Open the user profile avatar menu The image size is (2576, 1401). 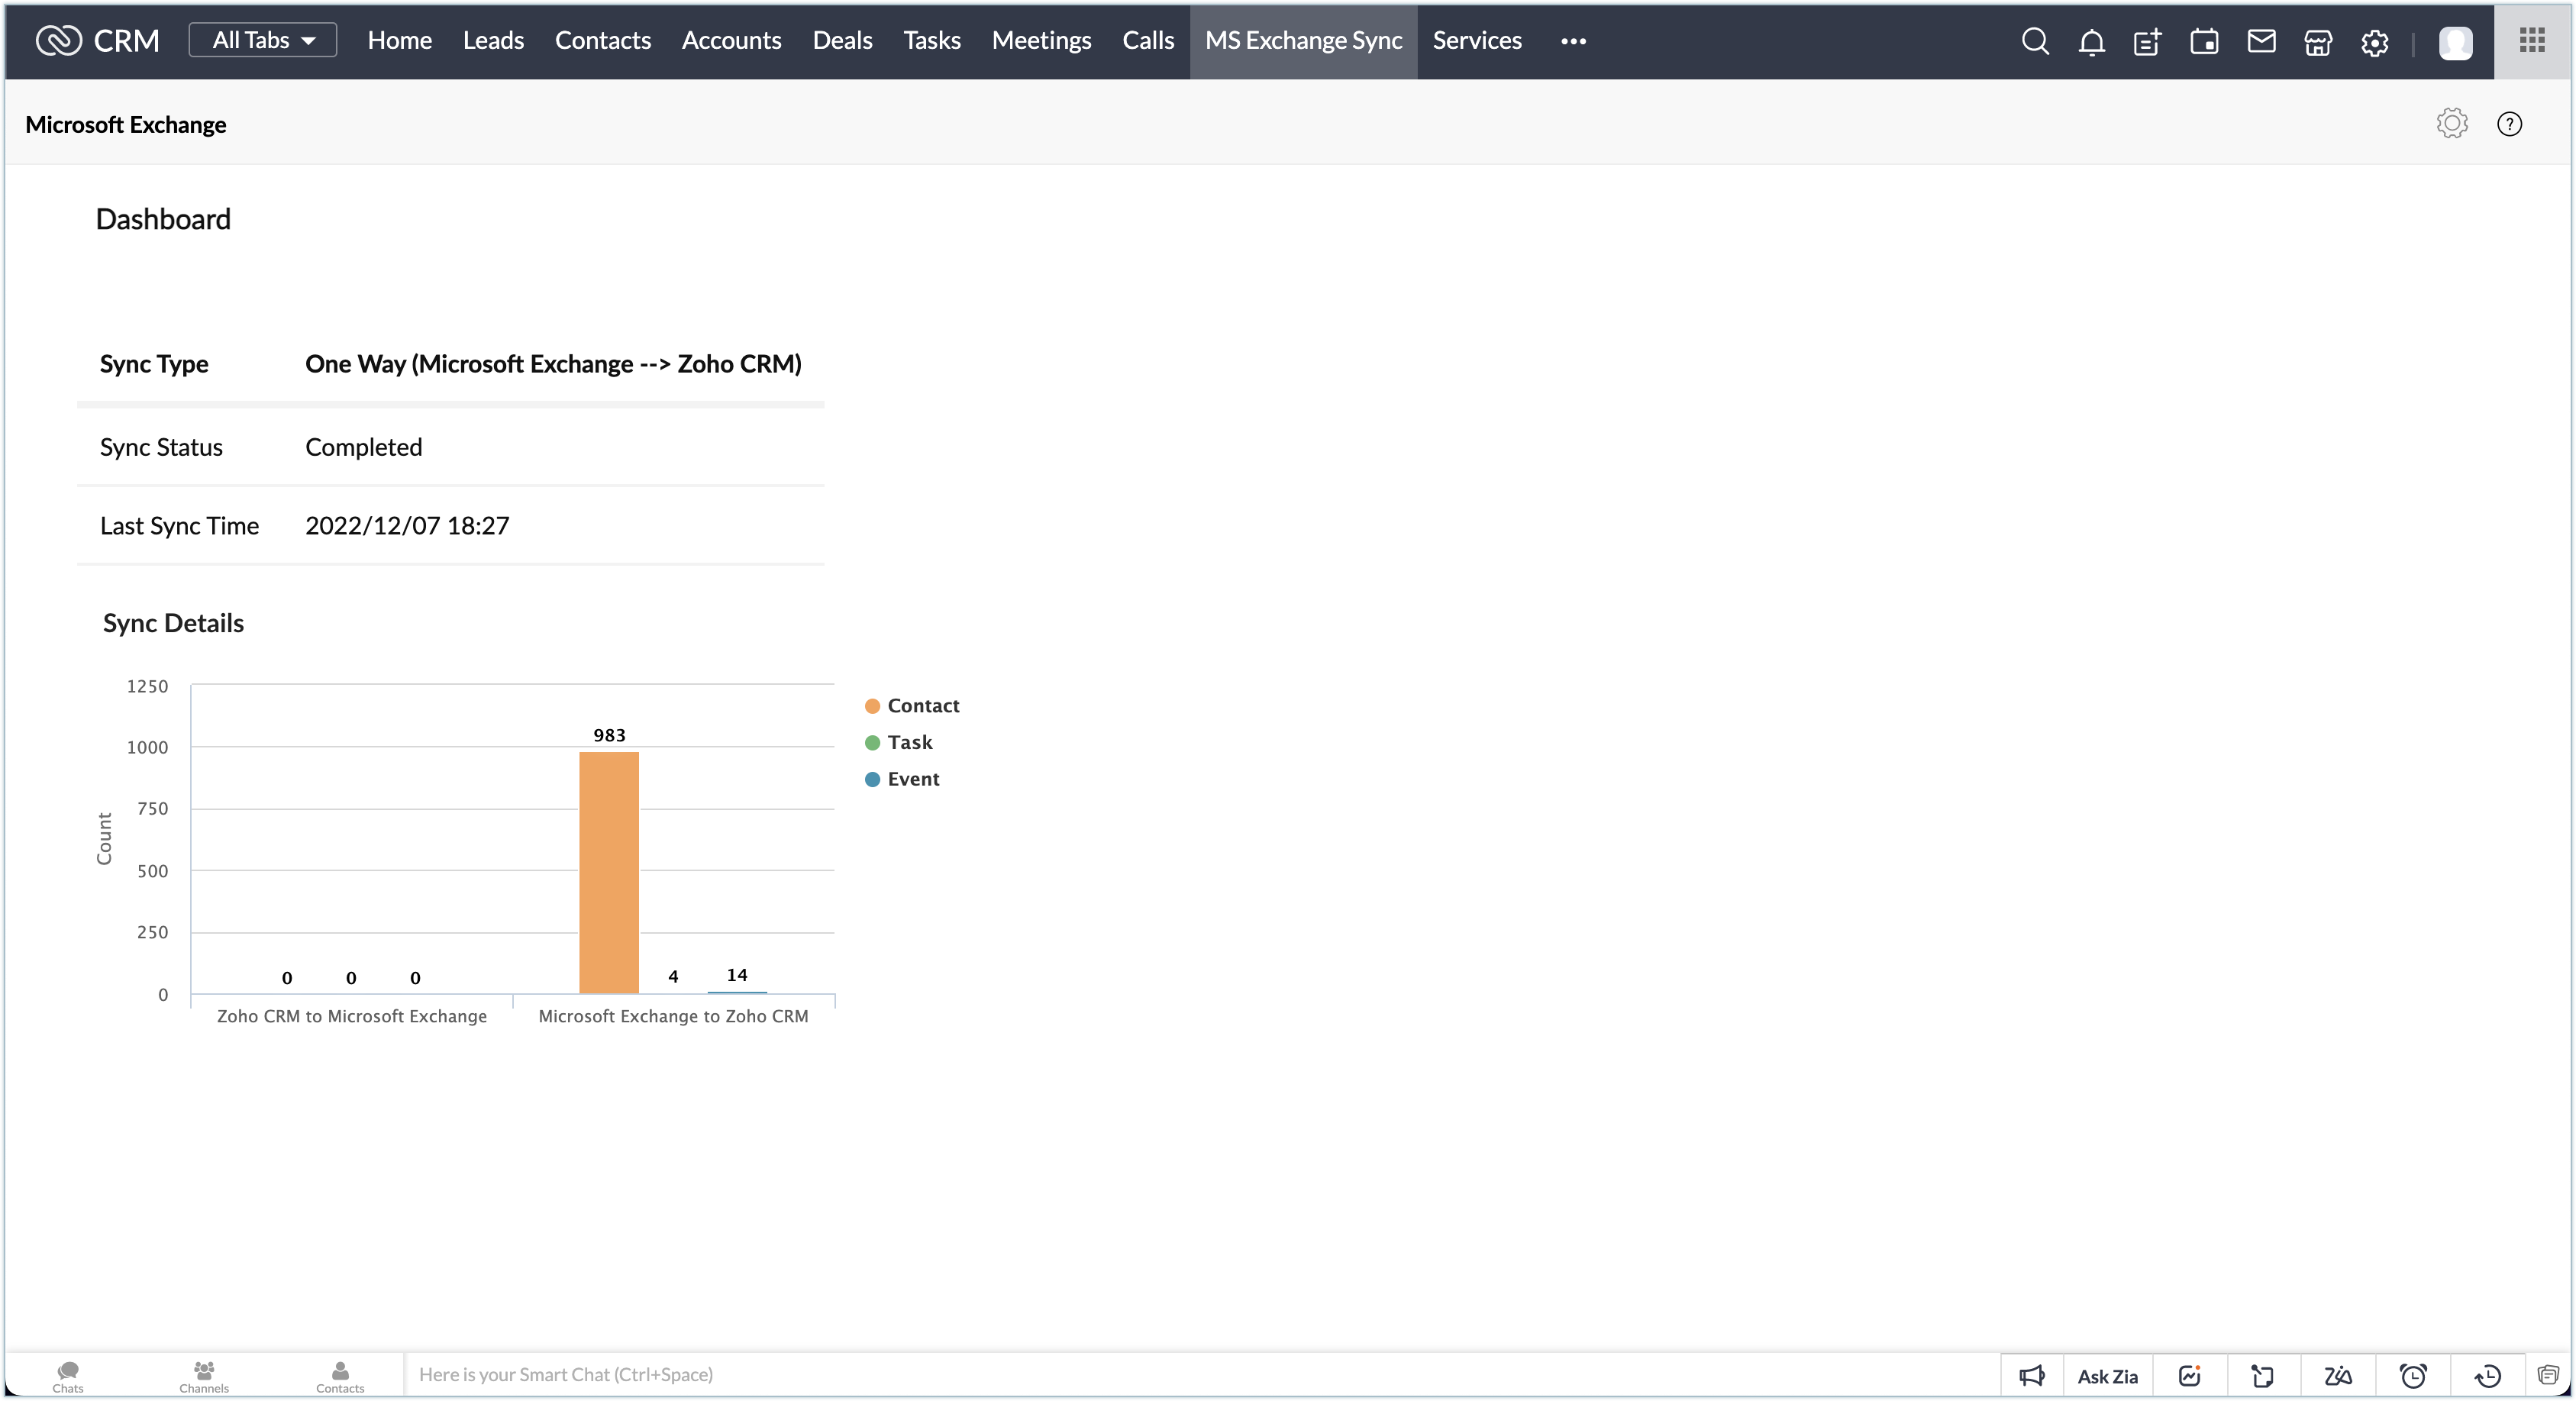pyautogui.click(x=2455, y=42)
